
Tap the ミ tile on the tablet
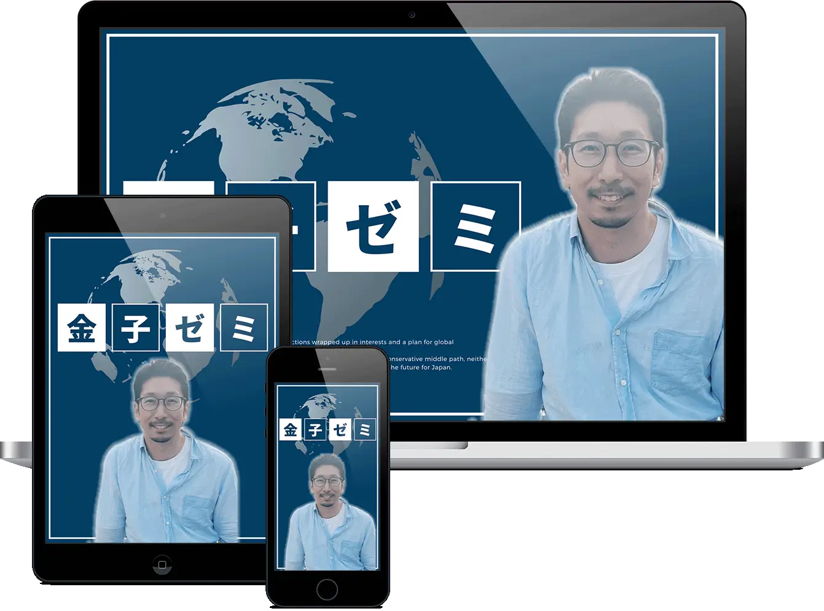point(244,327)
